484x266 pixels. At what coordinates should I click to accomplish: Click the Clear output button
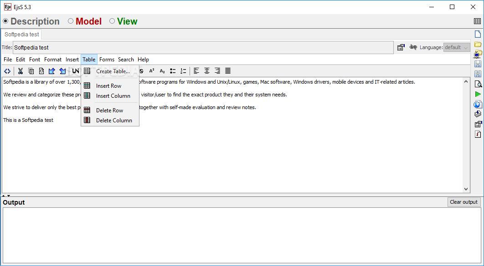tap(464, 202)
